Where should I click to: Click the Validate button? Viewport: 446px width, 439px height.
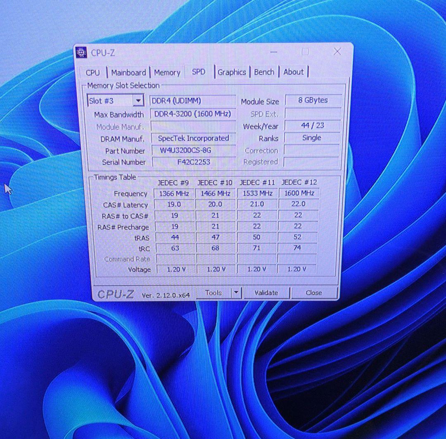tap(266, 293)
